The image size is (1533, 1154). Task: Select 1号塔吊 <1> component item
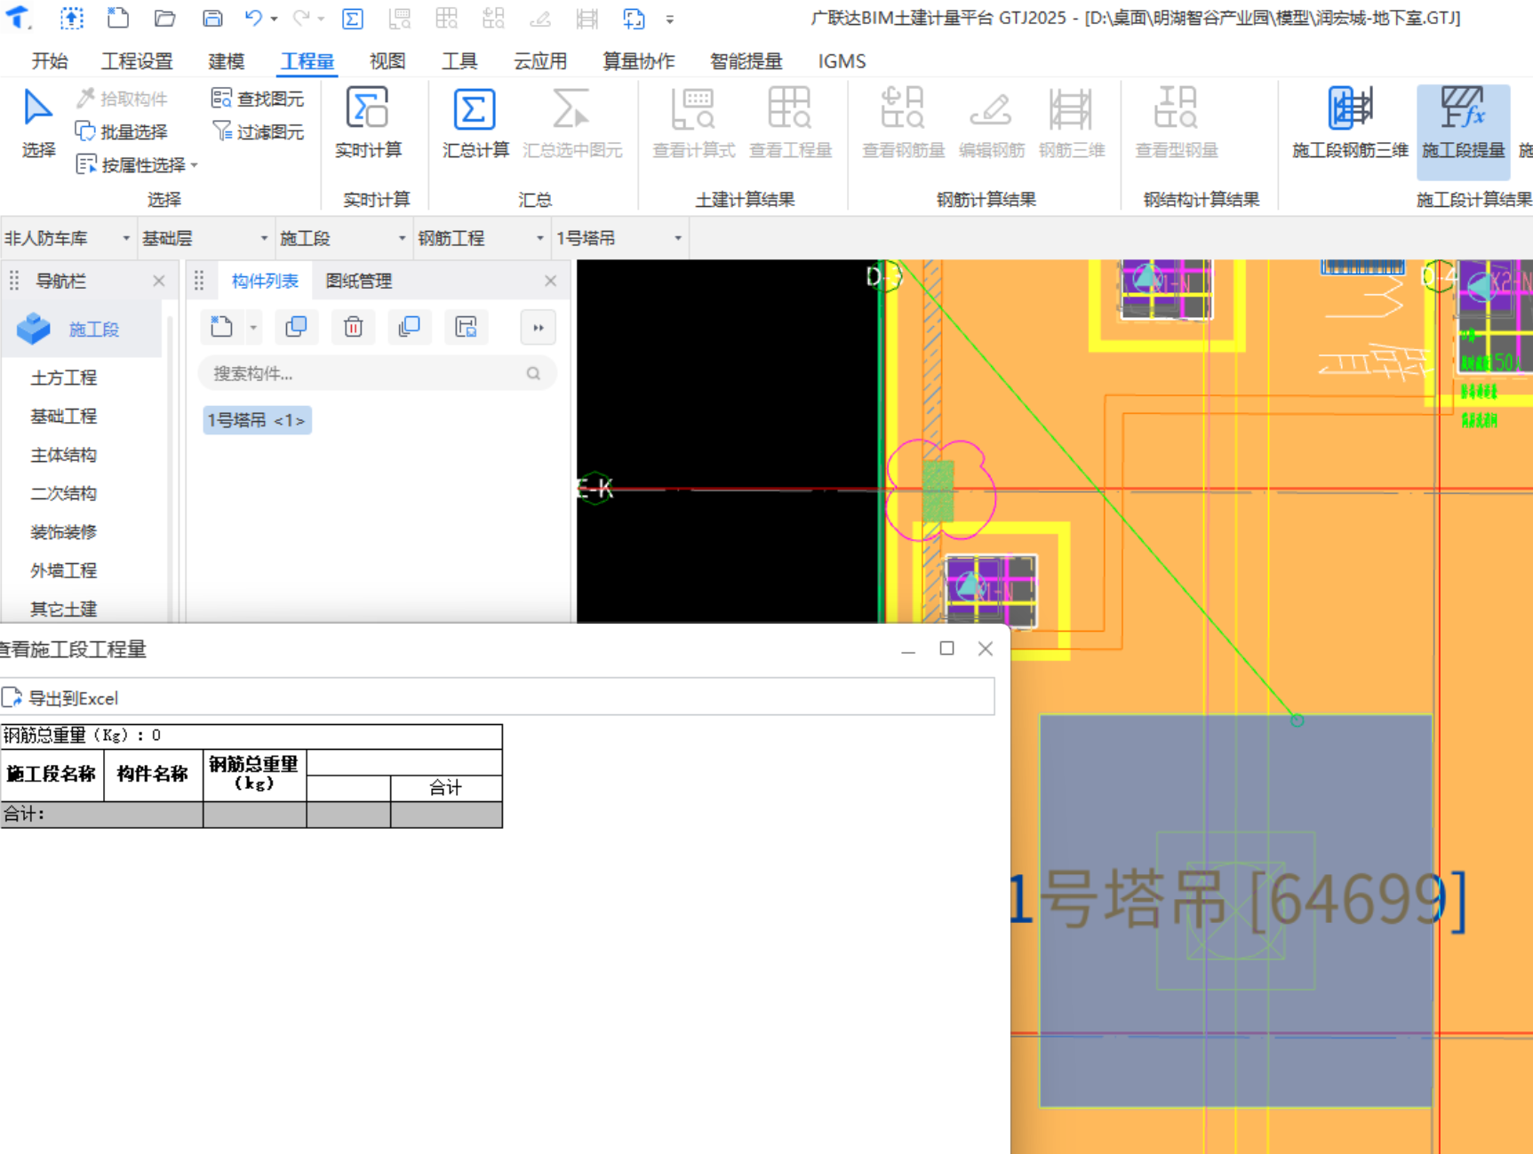pyautogui.click(x=257, y=420)
